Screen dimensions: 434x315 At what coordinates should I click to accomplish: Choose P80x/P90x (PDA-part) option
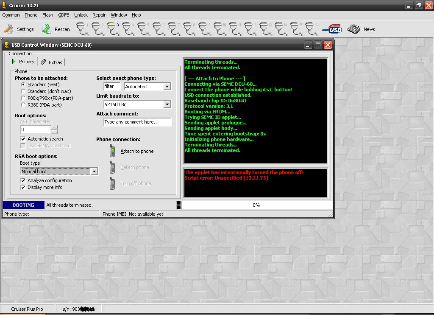(x=23, y=98)
